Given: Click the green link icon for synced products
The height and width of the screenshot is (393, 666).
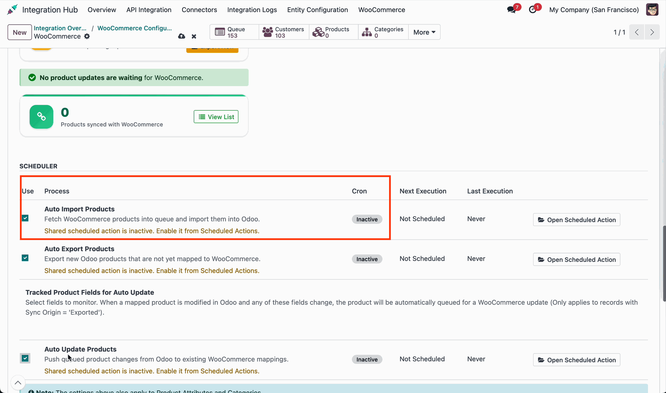Looking at the screenshot, I should pos(41,117).
